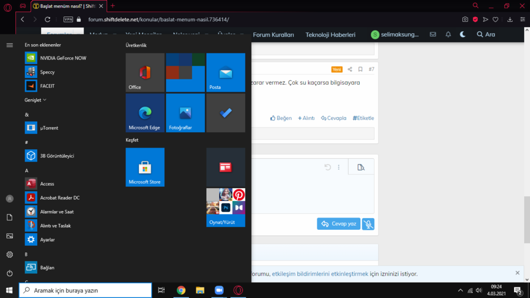530x298 pixels.
Task: Click Beğen on post #7
Action: point(281,118)
